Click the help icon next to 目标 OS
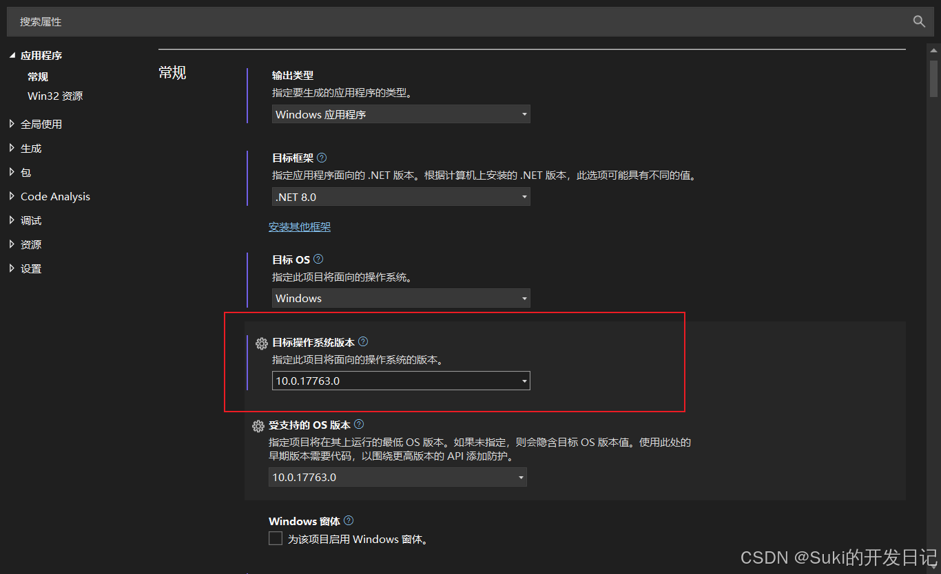This screenshot has width=941, height=574. pyautogui.click(x=318, y=259)
